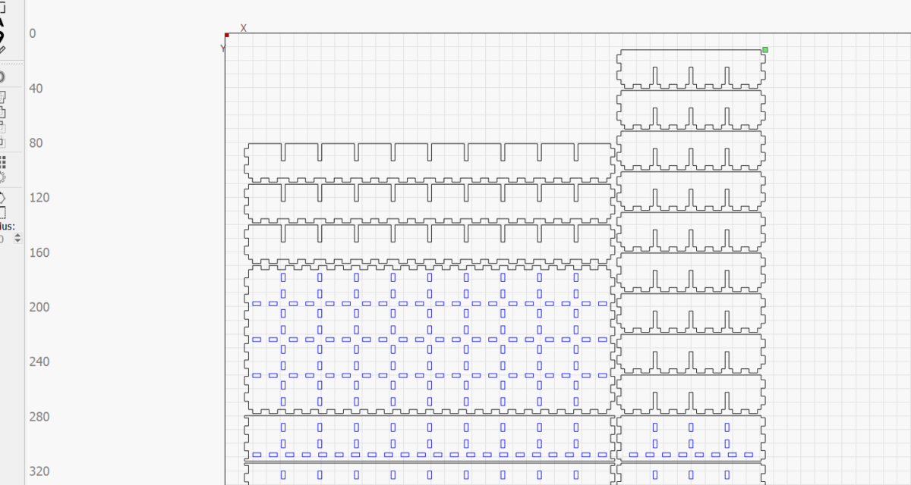
Task: Decrease Radius with the down stepper arrow
Action: click(x=17, y=242)
